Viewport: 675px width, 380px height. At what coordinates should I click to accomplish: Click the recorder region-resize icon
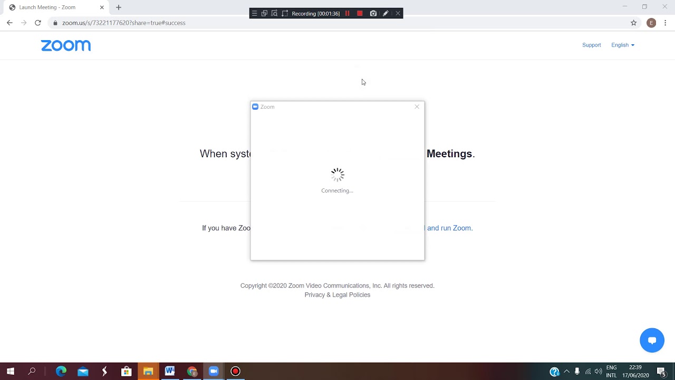pyautogui.click(x=285, y=13)
